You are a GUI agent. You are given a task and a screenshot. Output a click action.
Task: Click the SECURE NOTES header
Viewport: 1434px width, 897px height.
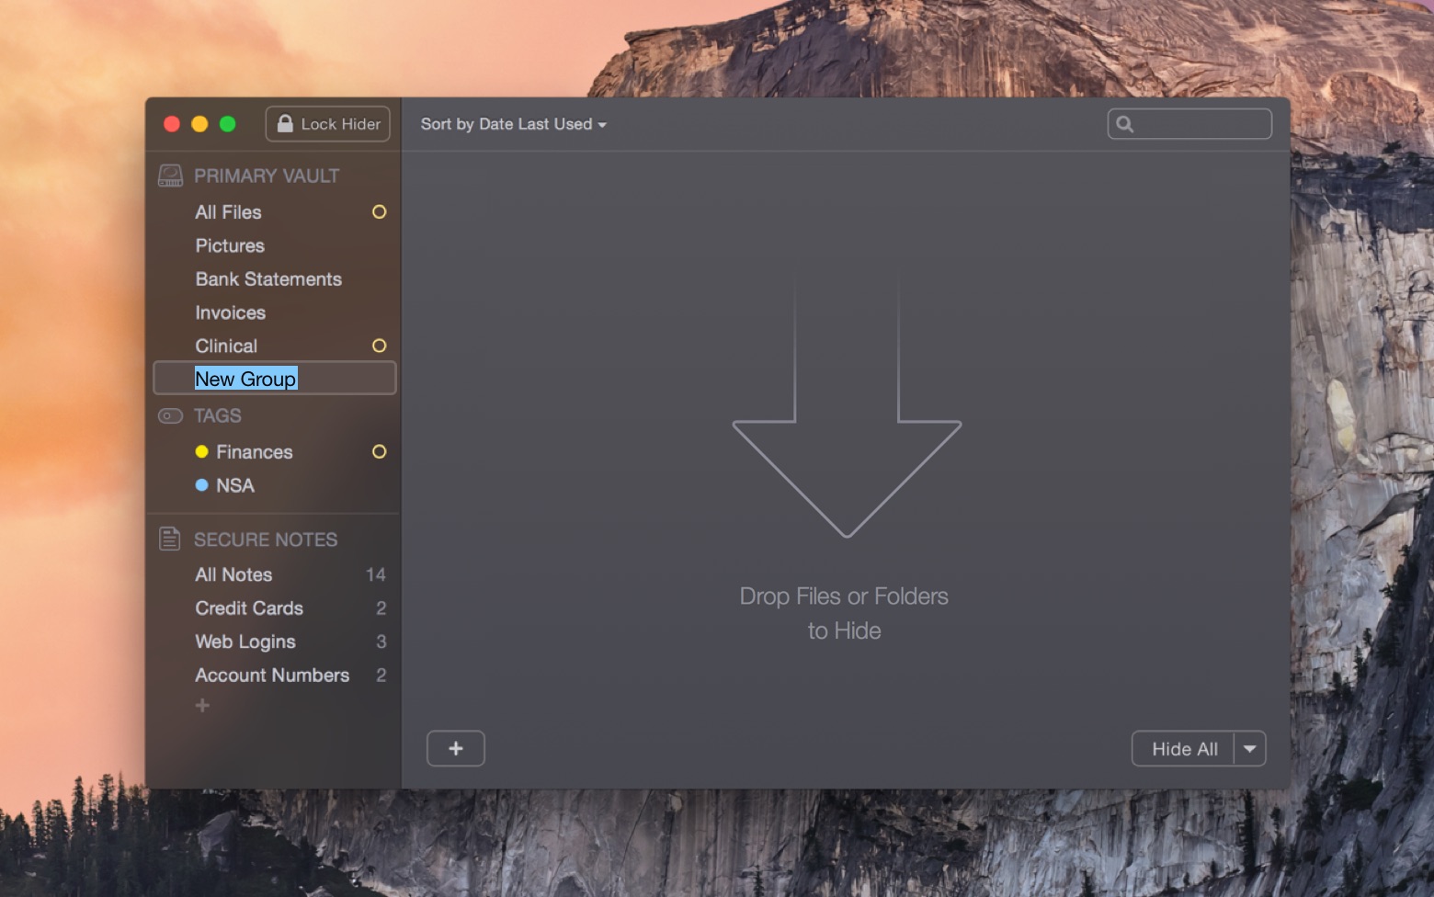click(266, 539)
